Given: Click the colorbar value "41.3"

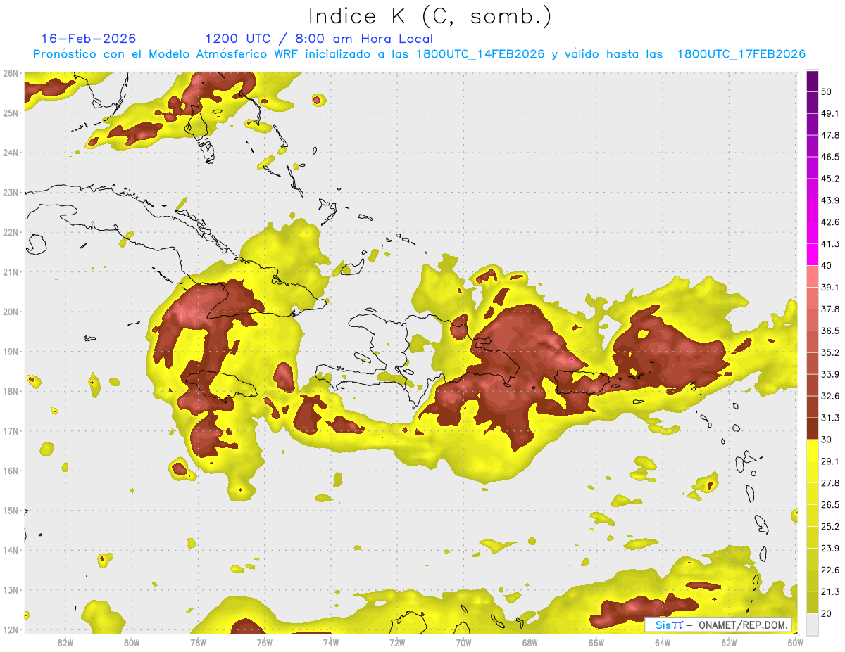Looking at the screenshot, I should point(830,244).
